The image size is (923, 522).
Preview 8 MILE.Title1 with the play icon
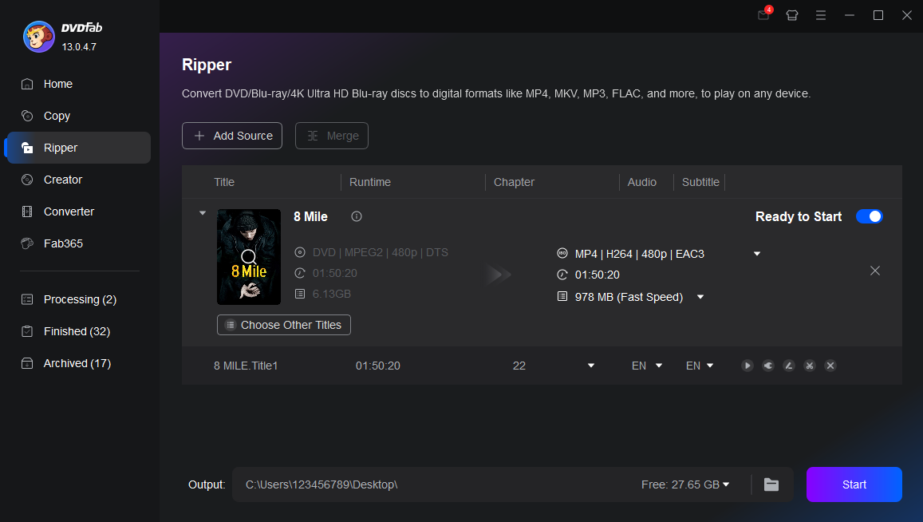coord(747,366)
